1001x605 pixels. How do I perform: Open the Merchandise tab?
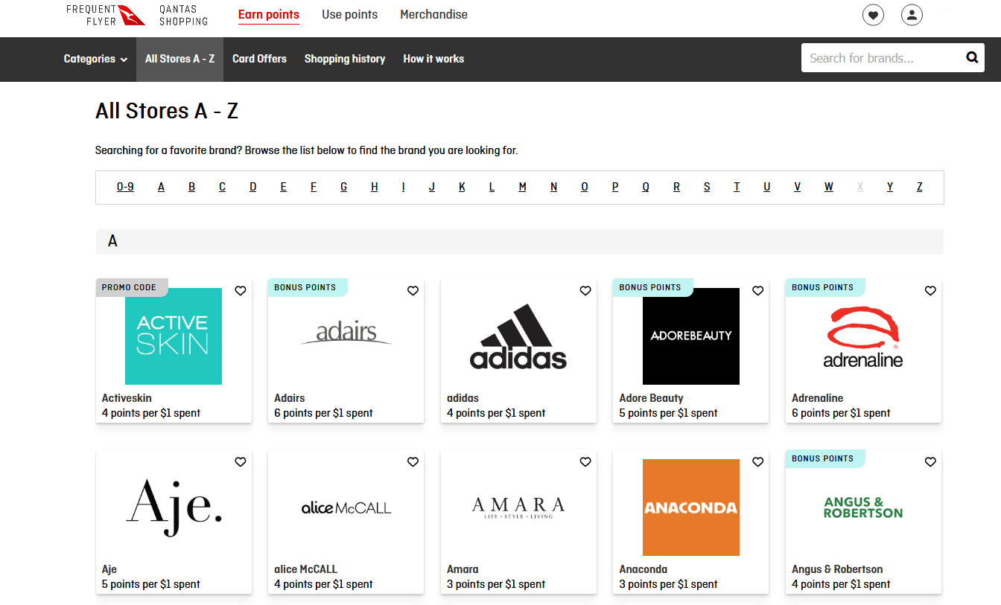(x=433, y=15)
